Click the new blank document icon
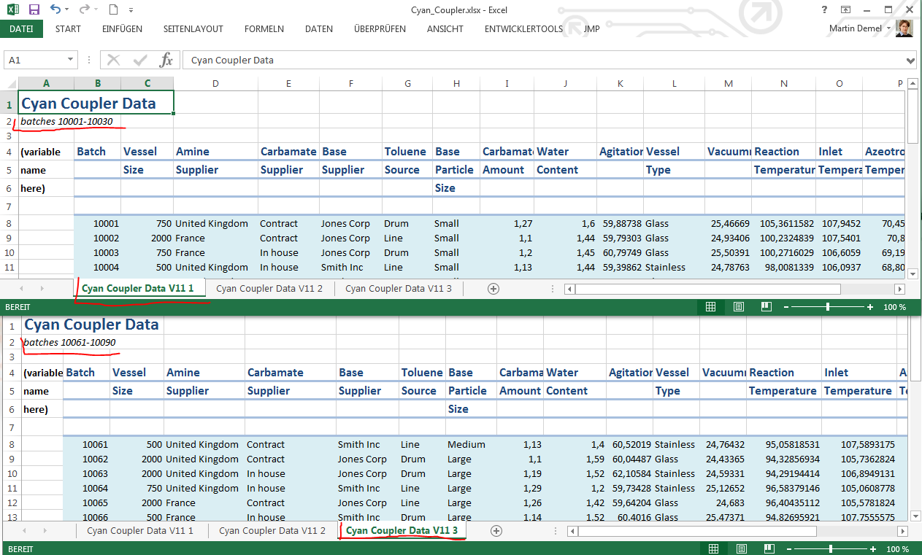Viewport: 922px width, 555px height. pos(113,9)
